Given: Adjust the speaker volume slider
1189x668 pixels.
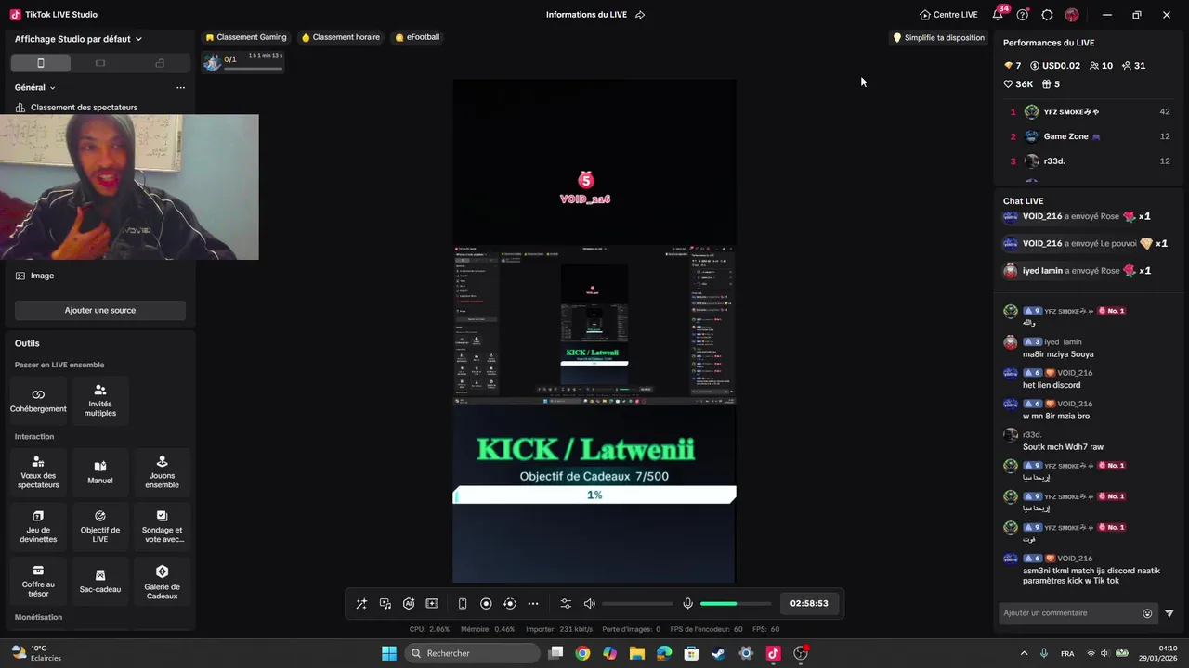Looking at the screenshot, I should click(x=637, y=604).
